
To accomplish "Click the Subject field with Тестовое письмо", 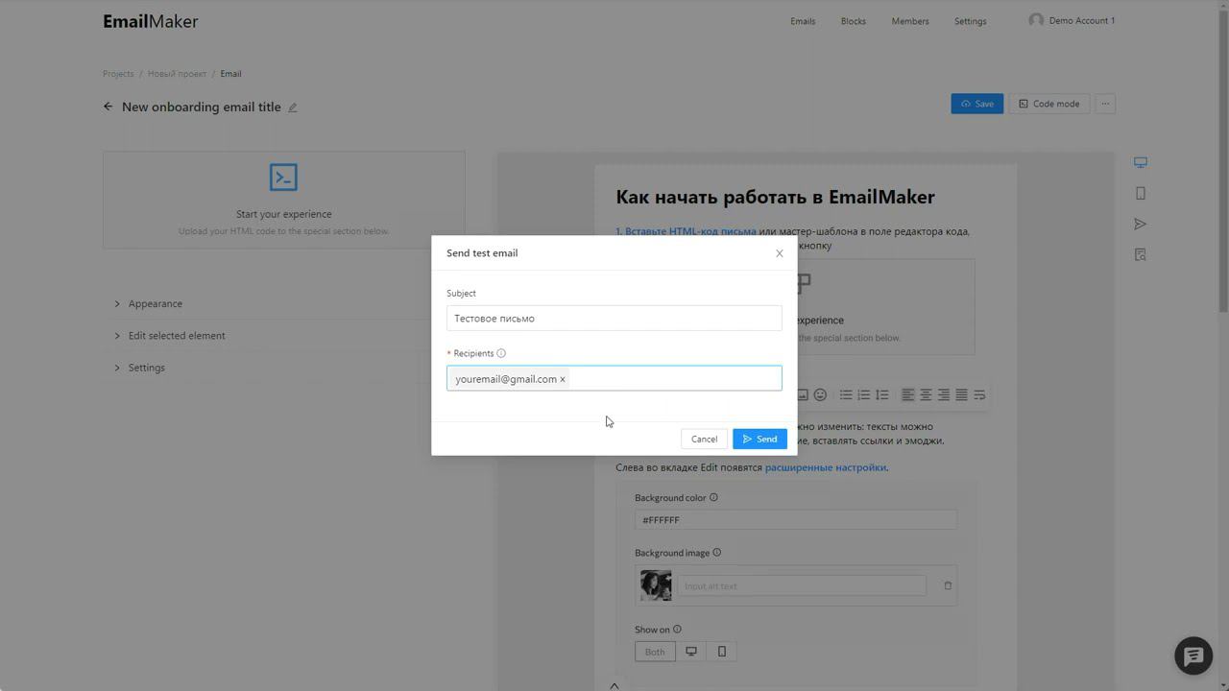I will [x=614, y=319].
